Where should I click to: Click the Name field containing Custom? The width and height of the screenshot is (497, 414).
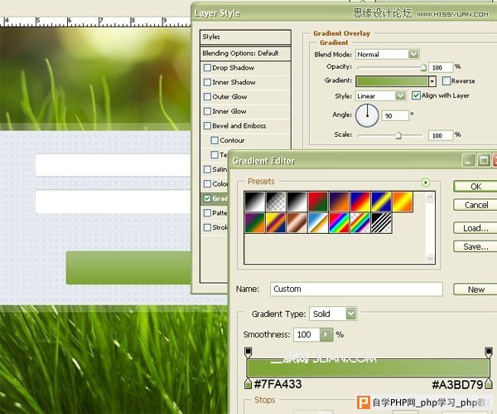pos(356,290)
